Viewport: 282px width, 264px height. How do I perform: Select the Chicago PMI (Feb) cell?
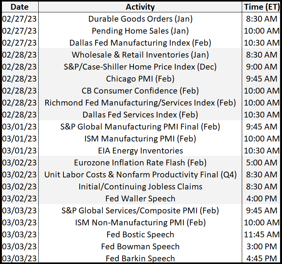click(140, 79)
